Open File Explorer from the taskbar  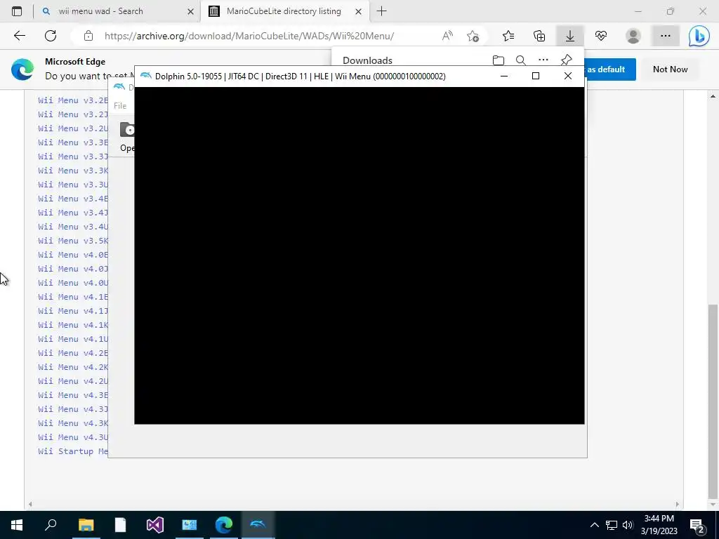pyautogui.click(x=86, y=525)
